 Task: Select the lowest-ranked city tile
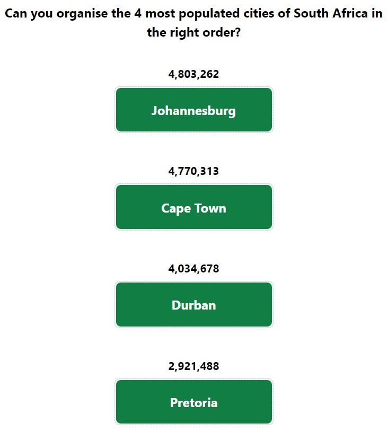tap(193, 402)
